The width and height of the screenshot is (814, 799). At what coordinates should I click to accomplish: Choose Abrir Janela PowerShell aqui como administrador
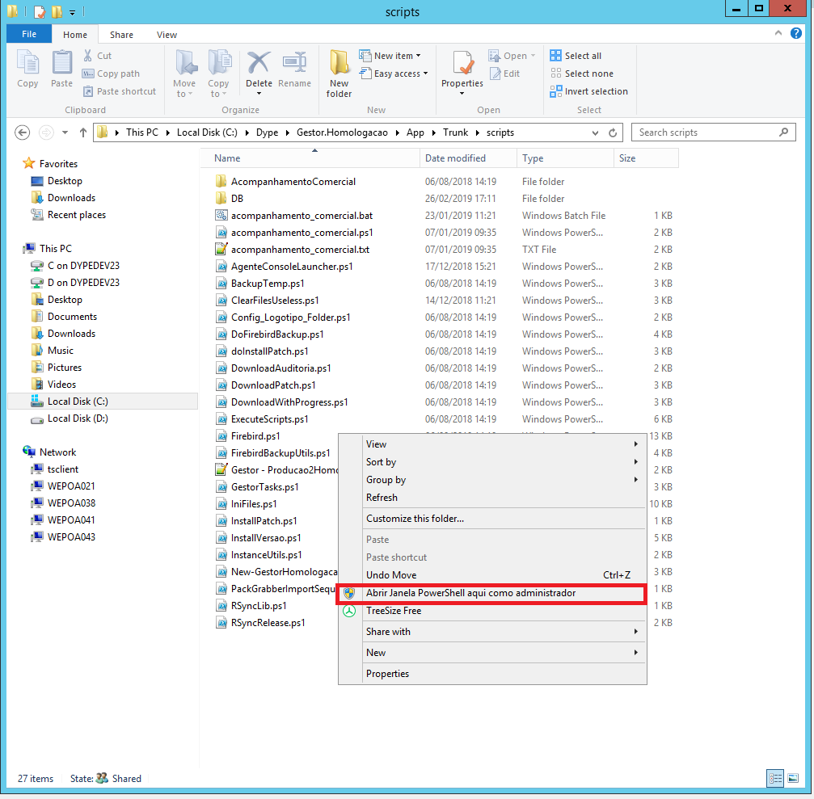pyautogui.click(x=492, y=594)
